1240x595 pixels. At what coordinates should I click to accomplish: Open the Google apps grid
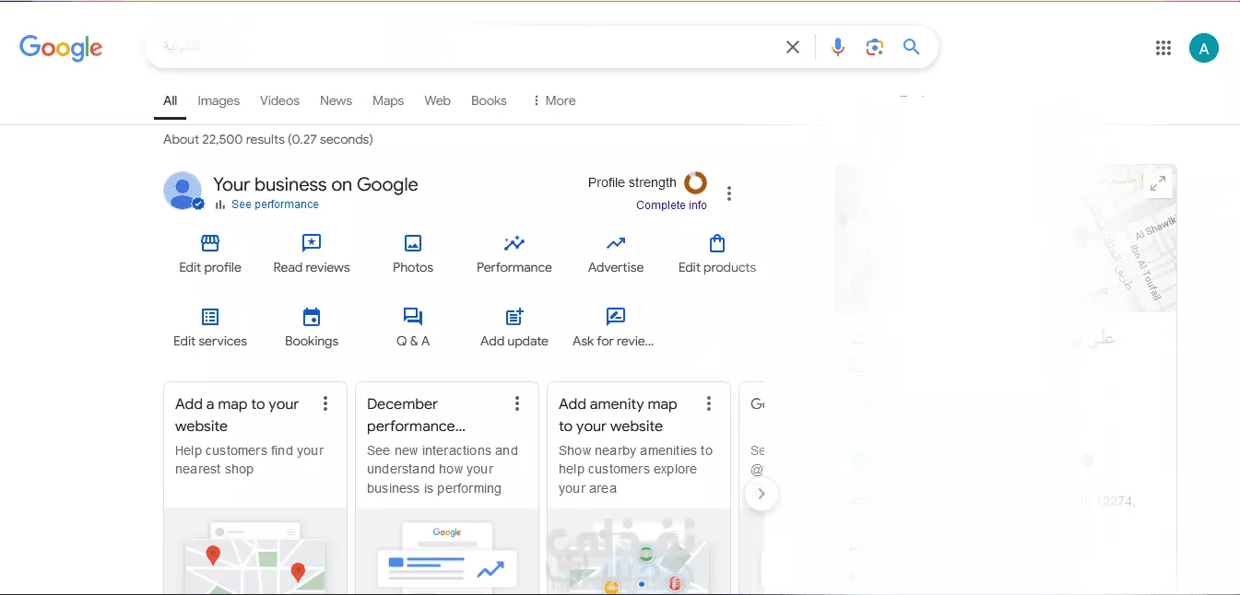[x=1163, y=48]
